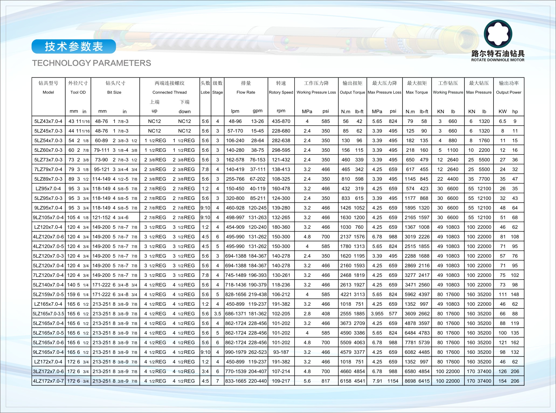
Task: Click the 路尔特石油钻具 company name
Action: coord(498,53)
